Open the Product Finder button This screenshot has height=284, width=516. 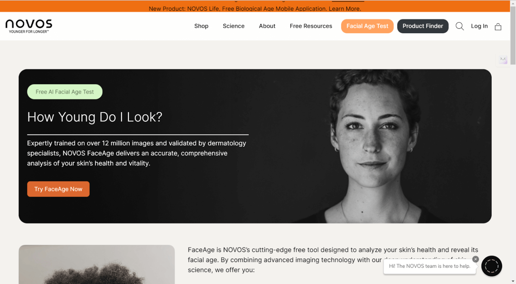423,26
